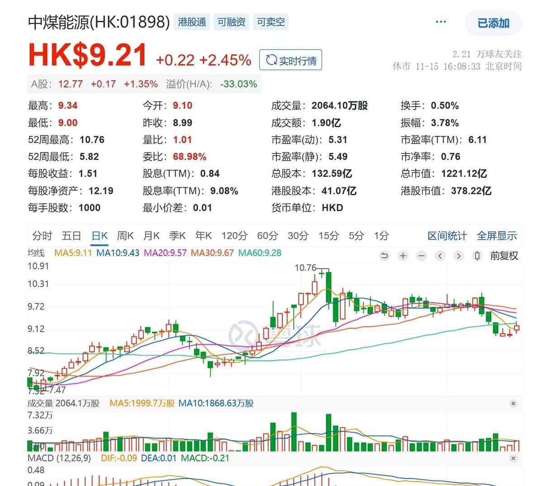
Task: Switch to the 60分 chart tab
Action: point(268,236)
